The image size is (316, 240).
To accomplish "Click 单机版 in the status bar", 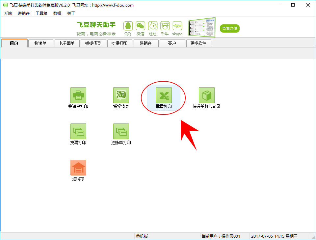I will tap(142, 236).
